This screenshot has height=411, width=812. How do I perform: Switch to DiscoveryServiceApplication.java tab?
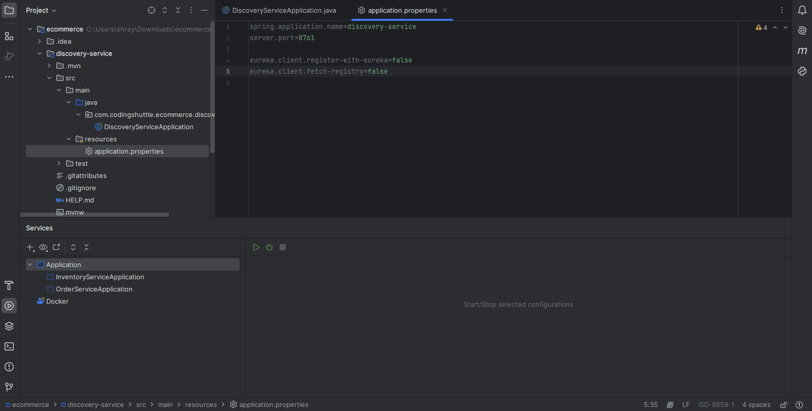279,10
